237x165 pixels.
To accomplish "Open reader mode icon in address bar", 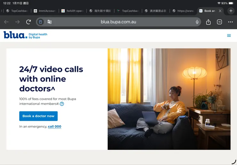I will (40, 22).
